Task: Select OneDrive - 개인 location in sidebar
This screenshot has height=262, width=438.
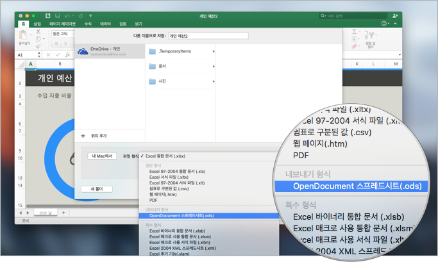Action: point(110,51)
